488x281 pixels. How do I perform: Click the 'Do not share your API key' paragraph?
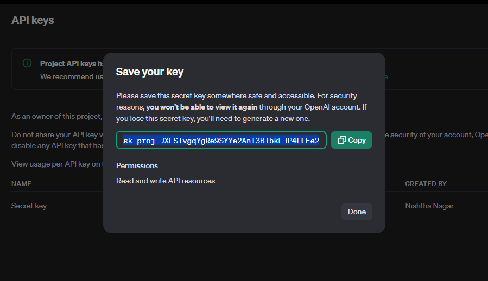(x=57, y=140)
